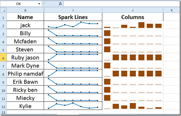Select column K header
Image resolution: width=181 pixels, height=116 pixels.
tap(172, 10)
